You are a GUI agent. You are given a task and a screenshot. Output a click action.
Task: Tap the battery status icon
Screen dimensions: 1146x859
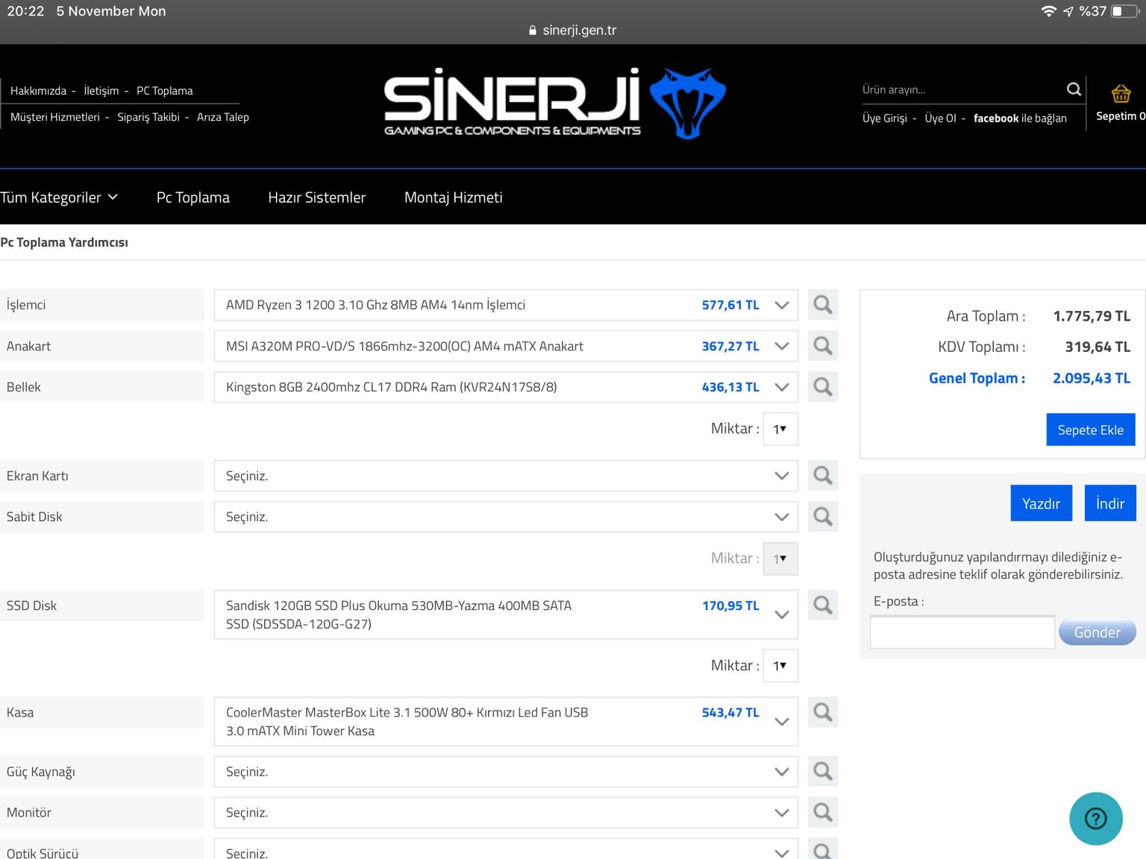click(1124, 11)
